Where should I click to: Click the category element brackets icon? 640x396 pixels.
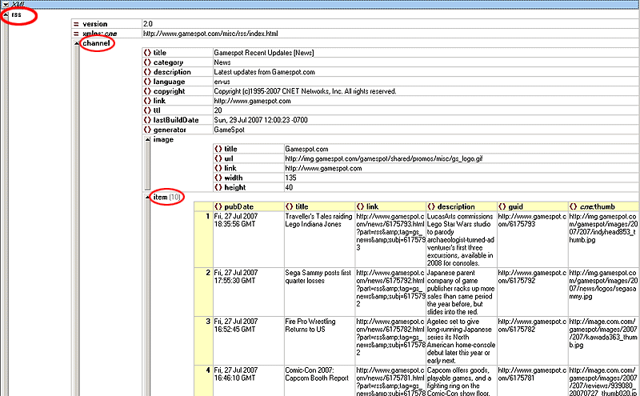(x=147, y=62)
